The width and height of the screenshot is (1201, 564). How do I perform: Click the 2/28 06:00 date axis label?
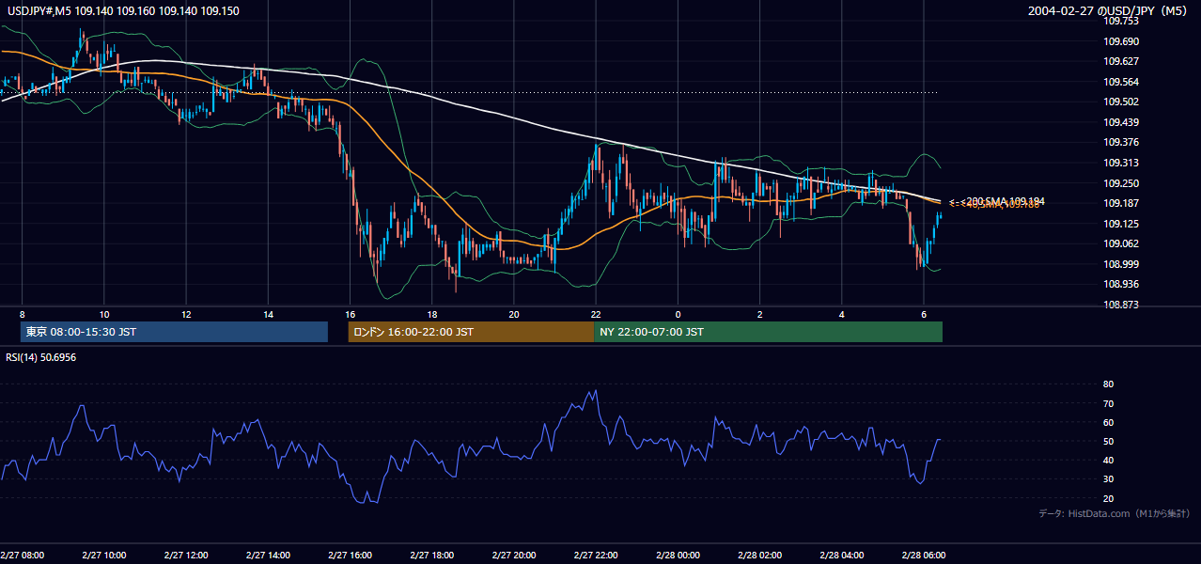click(925, 555)
